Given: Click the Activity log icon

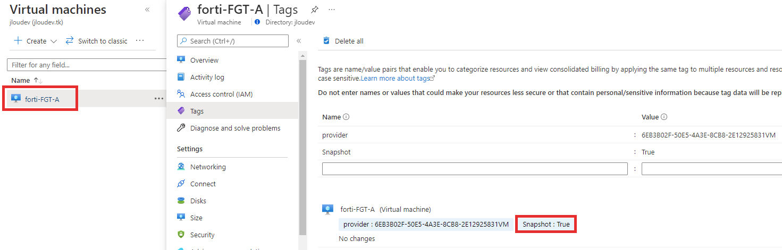Looking at the screenshot, I should click(x=181, y=77).
